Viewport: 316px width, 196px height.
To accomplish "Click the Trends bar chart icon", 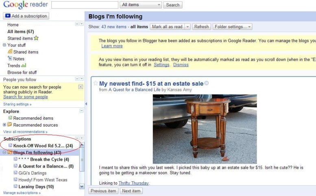I will click(24, 65).
